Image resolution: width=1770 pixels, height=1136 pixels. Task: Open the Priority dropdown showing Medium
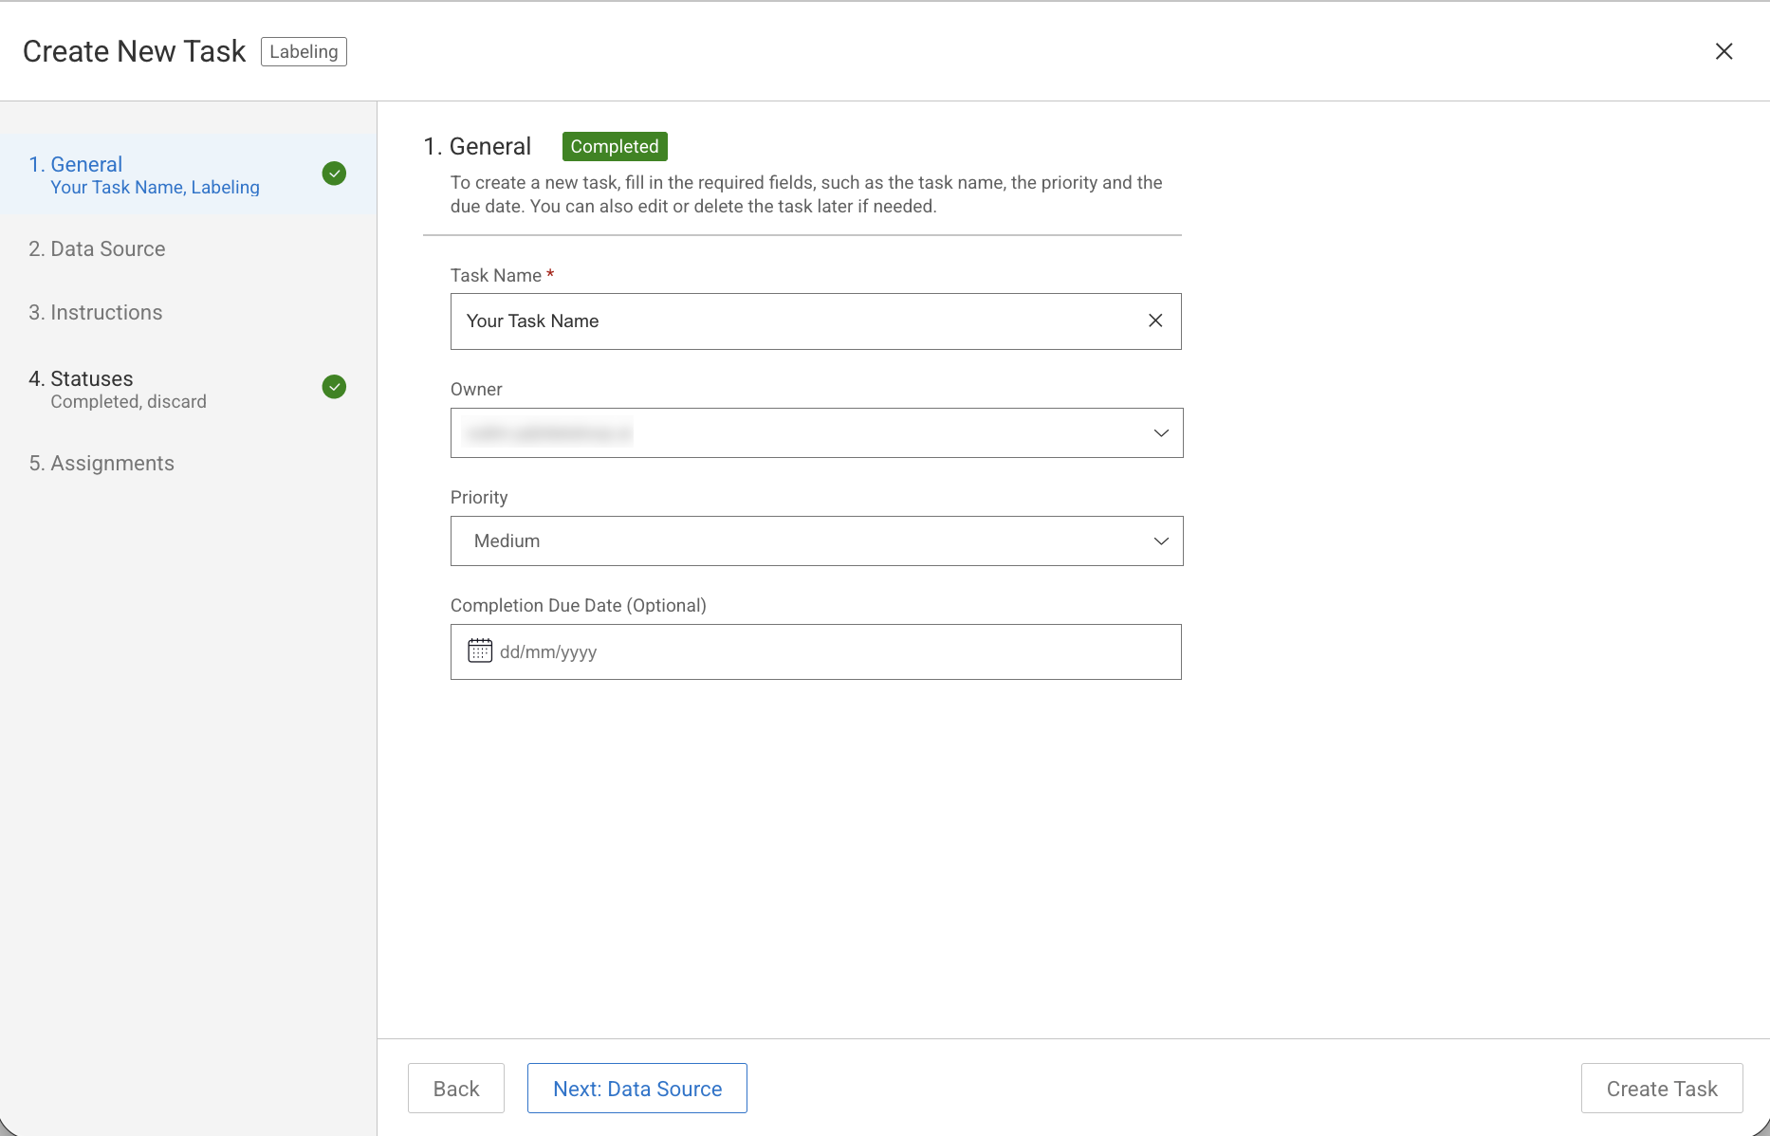(817, 541)
